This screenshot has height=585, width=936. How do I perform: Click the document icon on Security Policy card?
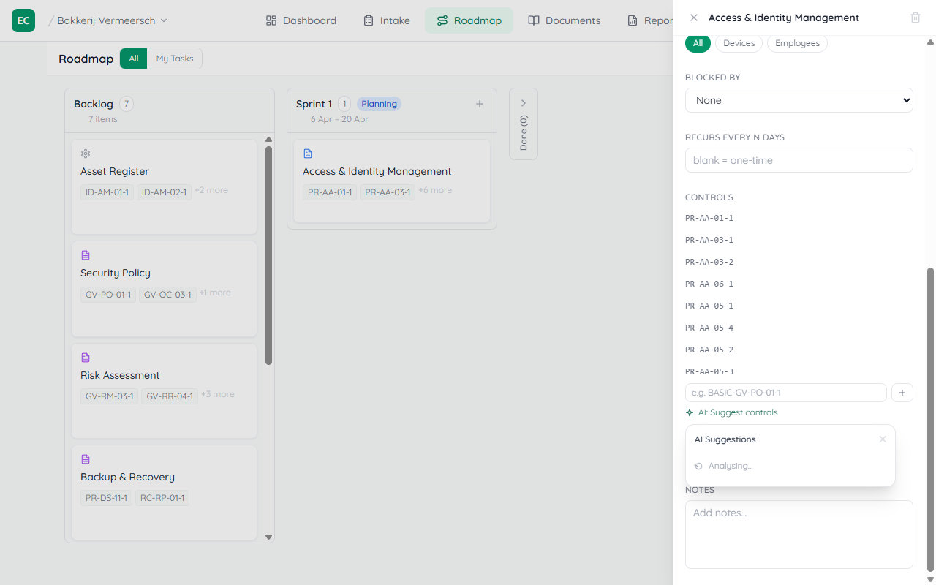click(86, 255)
